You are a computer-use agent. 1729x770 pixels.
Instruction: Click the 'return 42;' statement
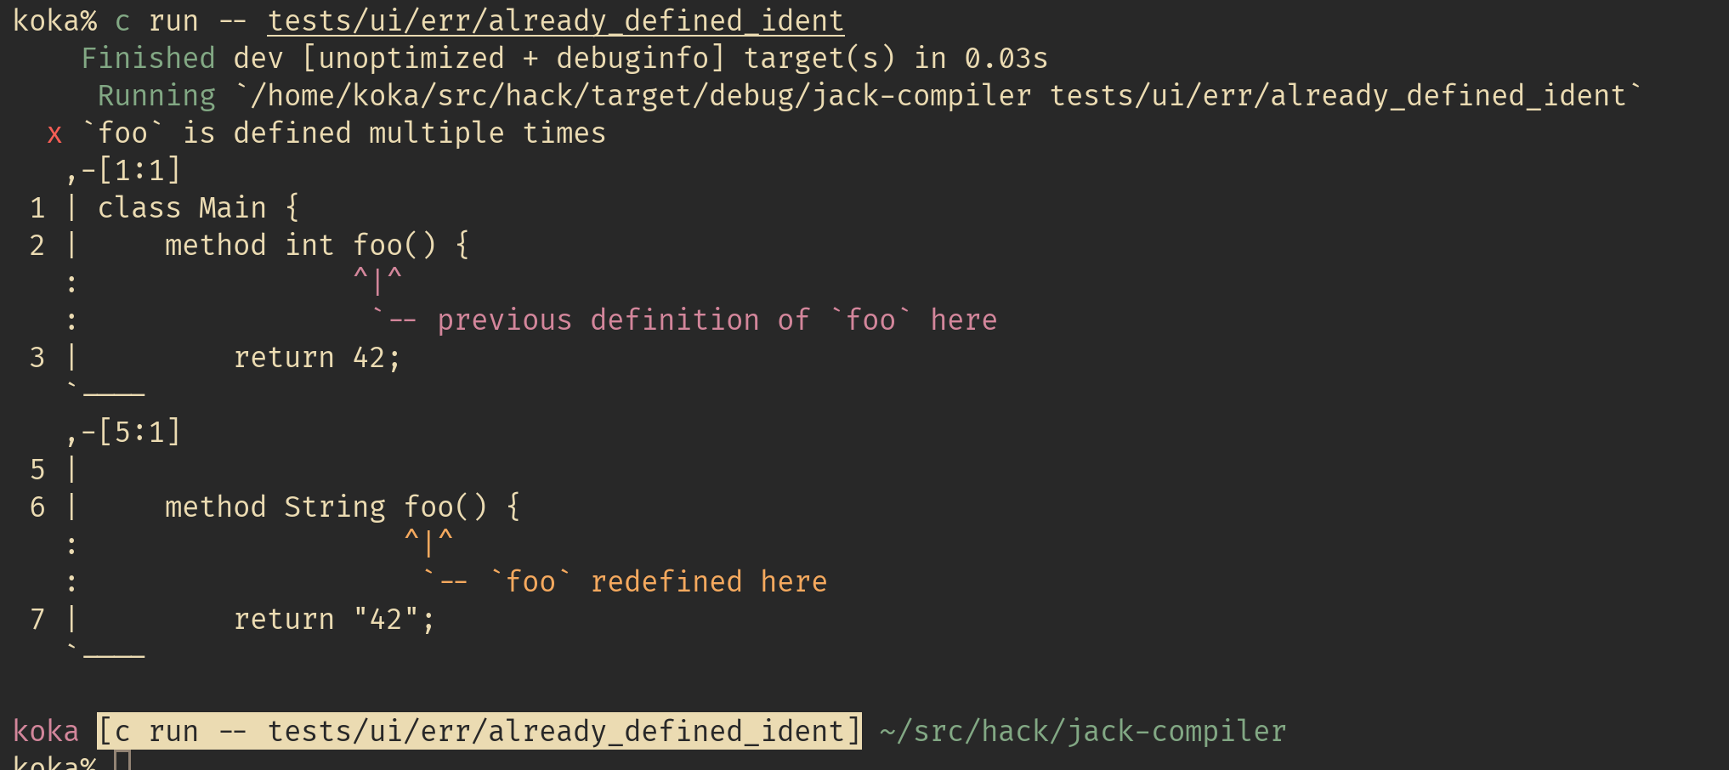click(x=317, y=357)
